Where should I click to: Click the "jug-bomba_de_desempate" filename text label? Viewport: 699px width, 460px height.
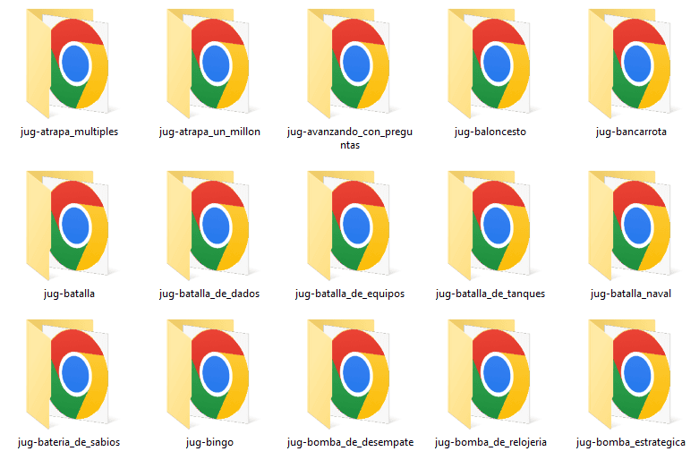(x=350, y=443)
